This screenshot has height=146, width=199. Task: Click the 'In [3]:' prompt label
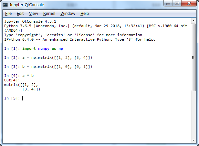[x=12, y=67]
